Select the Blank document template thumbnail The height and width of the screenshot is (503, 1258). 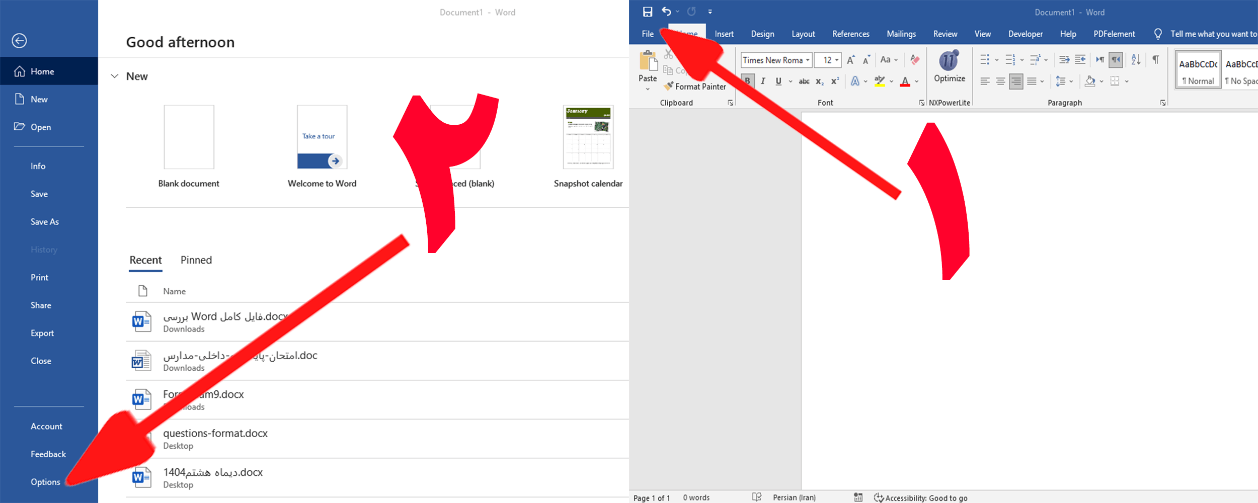coord(189,137)
